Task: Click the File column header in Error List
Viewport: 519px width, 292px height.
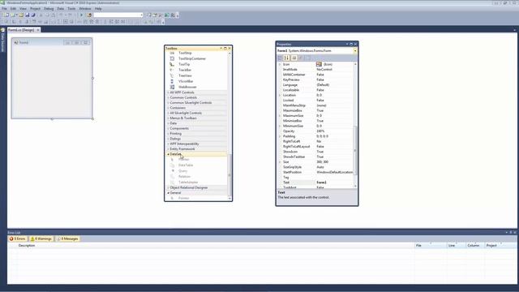Action: [x=431, y=246]
